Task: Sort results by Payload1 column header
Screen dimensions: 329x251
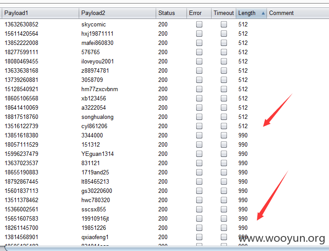Action: point(40,13)
